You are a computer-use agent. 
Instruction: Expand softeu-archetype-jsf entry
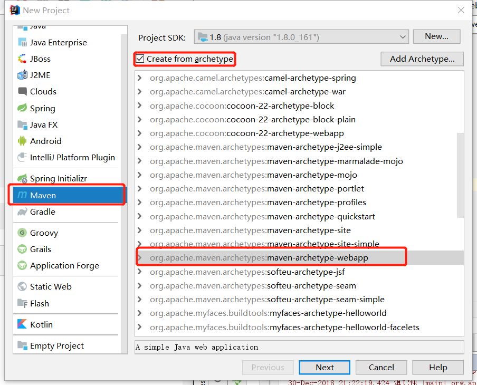[140, 272]
